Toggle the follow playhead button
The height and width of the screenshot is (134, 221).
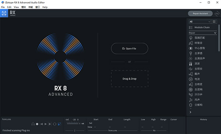tap(59, 124)
